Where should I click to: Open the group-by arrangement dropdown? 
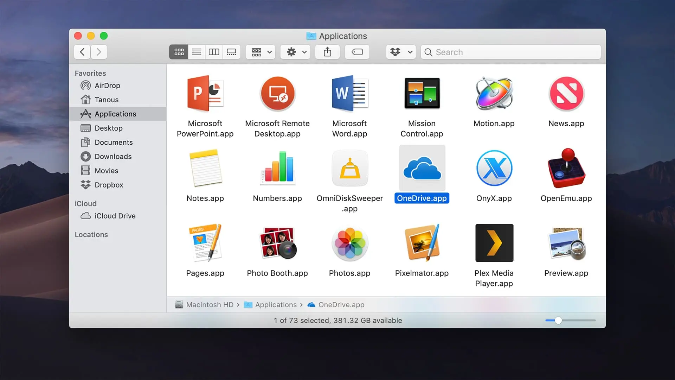point(261,52)
